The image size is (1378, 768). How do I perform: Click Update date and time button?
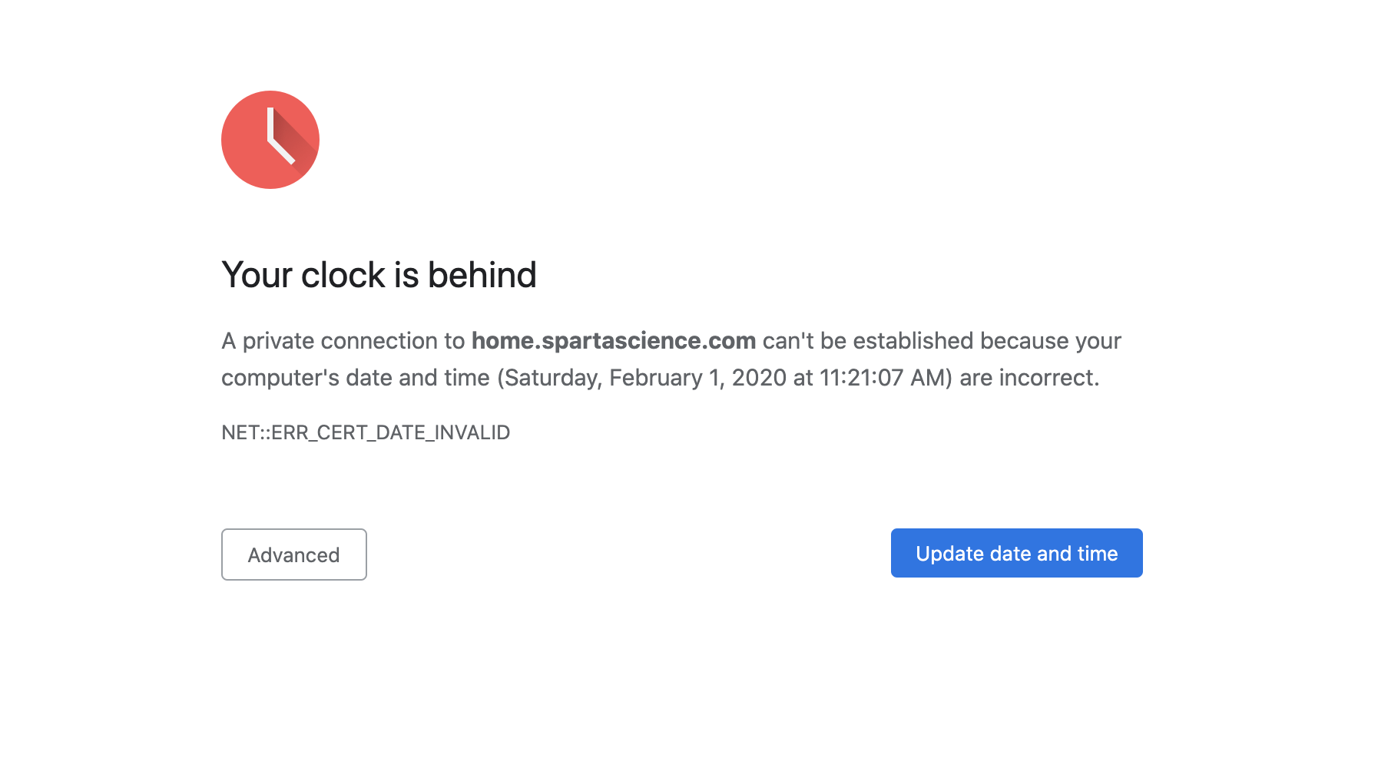(x=1017, y=553)
